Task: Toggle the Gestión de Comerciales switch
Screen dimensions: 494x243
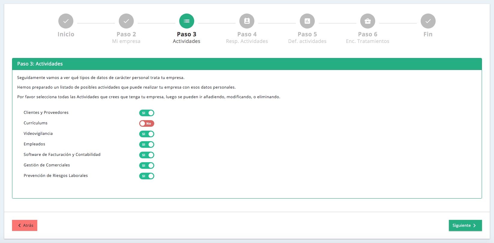Action: pos(147,166)
